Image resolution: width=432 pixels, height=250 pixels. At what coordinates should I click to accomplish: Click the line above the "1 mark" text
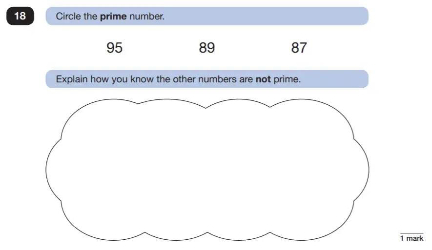(411, 233)
